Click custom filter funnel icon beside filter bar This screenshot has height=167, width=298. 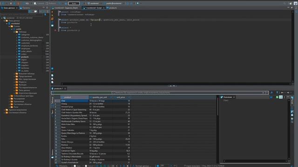click(277, 93)
